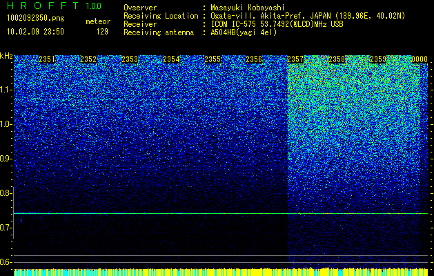The width and height of the screenshot is (434, 276).
Task: Click the meteor label
Action: 98,21
